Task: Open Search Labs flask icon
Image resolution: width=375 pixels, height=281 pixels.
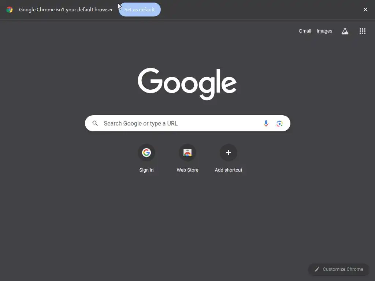Action: click(x=345, y=31)
